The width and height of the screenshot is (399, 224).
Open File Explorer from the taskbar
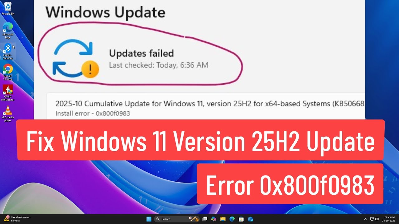(223, 219)
